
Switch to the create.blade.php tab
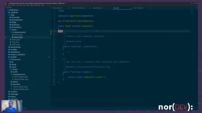(x=57, y=8)
